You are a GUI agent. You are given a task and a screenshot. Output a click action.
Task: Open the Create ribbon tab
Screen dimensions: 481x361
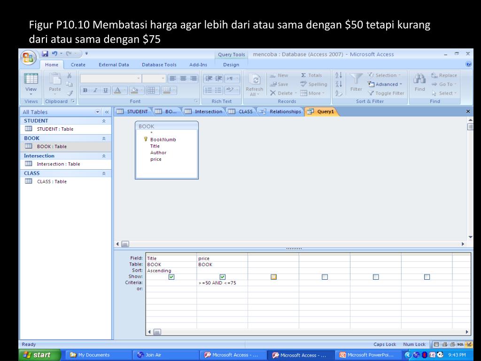[78, 65]
